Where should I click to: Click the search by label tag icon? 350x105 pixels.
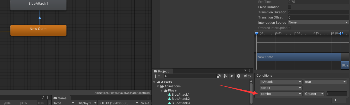point(231,76)
